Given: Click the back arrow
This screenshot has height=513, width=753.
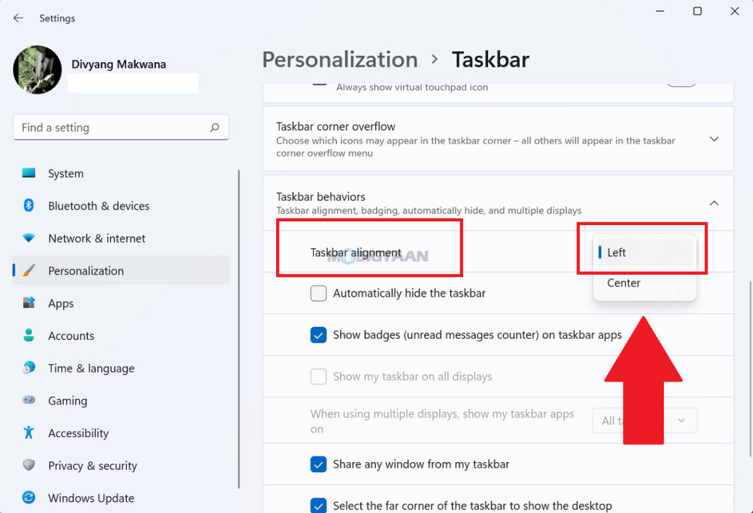Looking at the screenshot, I should 18,18.
